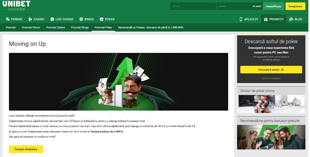Click the download icon on Descarcă acum
This screenshot has width=310, height=157.
(x=282, y=69)
